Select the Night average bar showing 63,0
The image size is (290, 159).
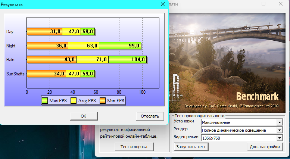[84, 46]
